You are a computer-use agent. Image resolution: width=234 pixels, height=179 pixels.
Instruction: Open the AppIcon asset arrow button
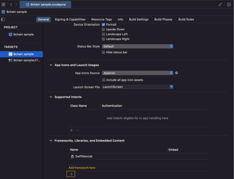[x=177, y=73]
